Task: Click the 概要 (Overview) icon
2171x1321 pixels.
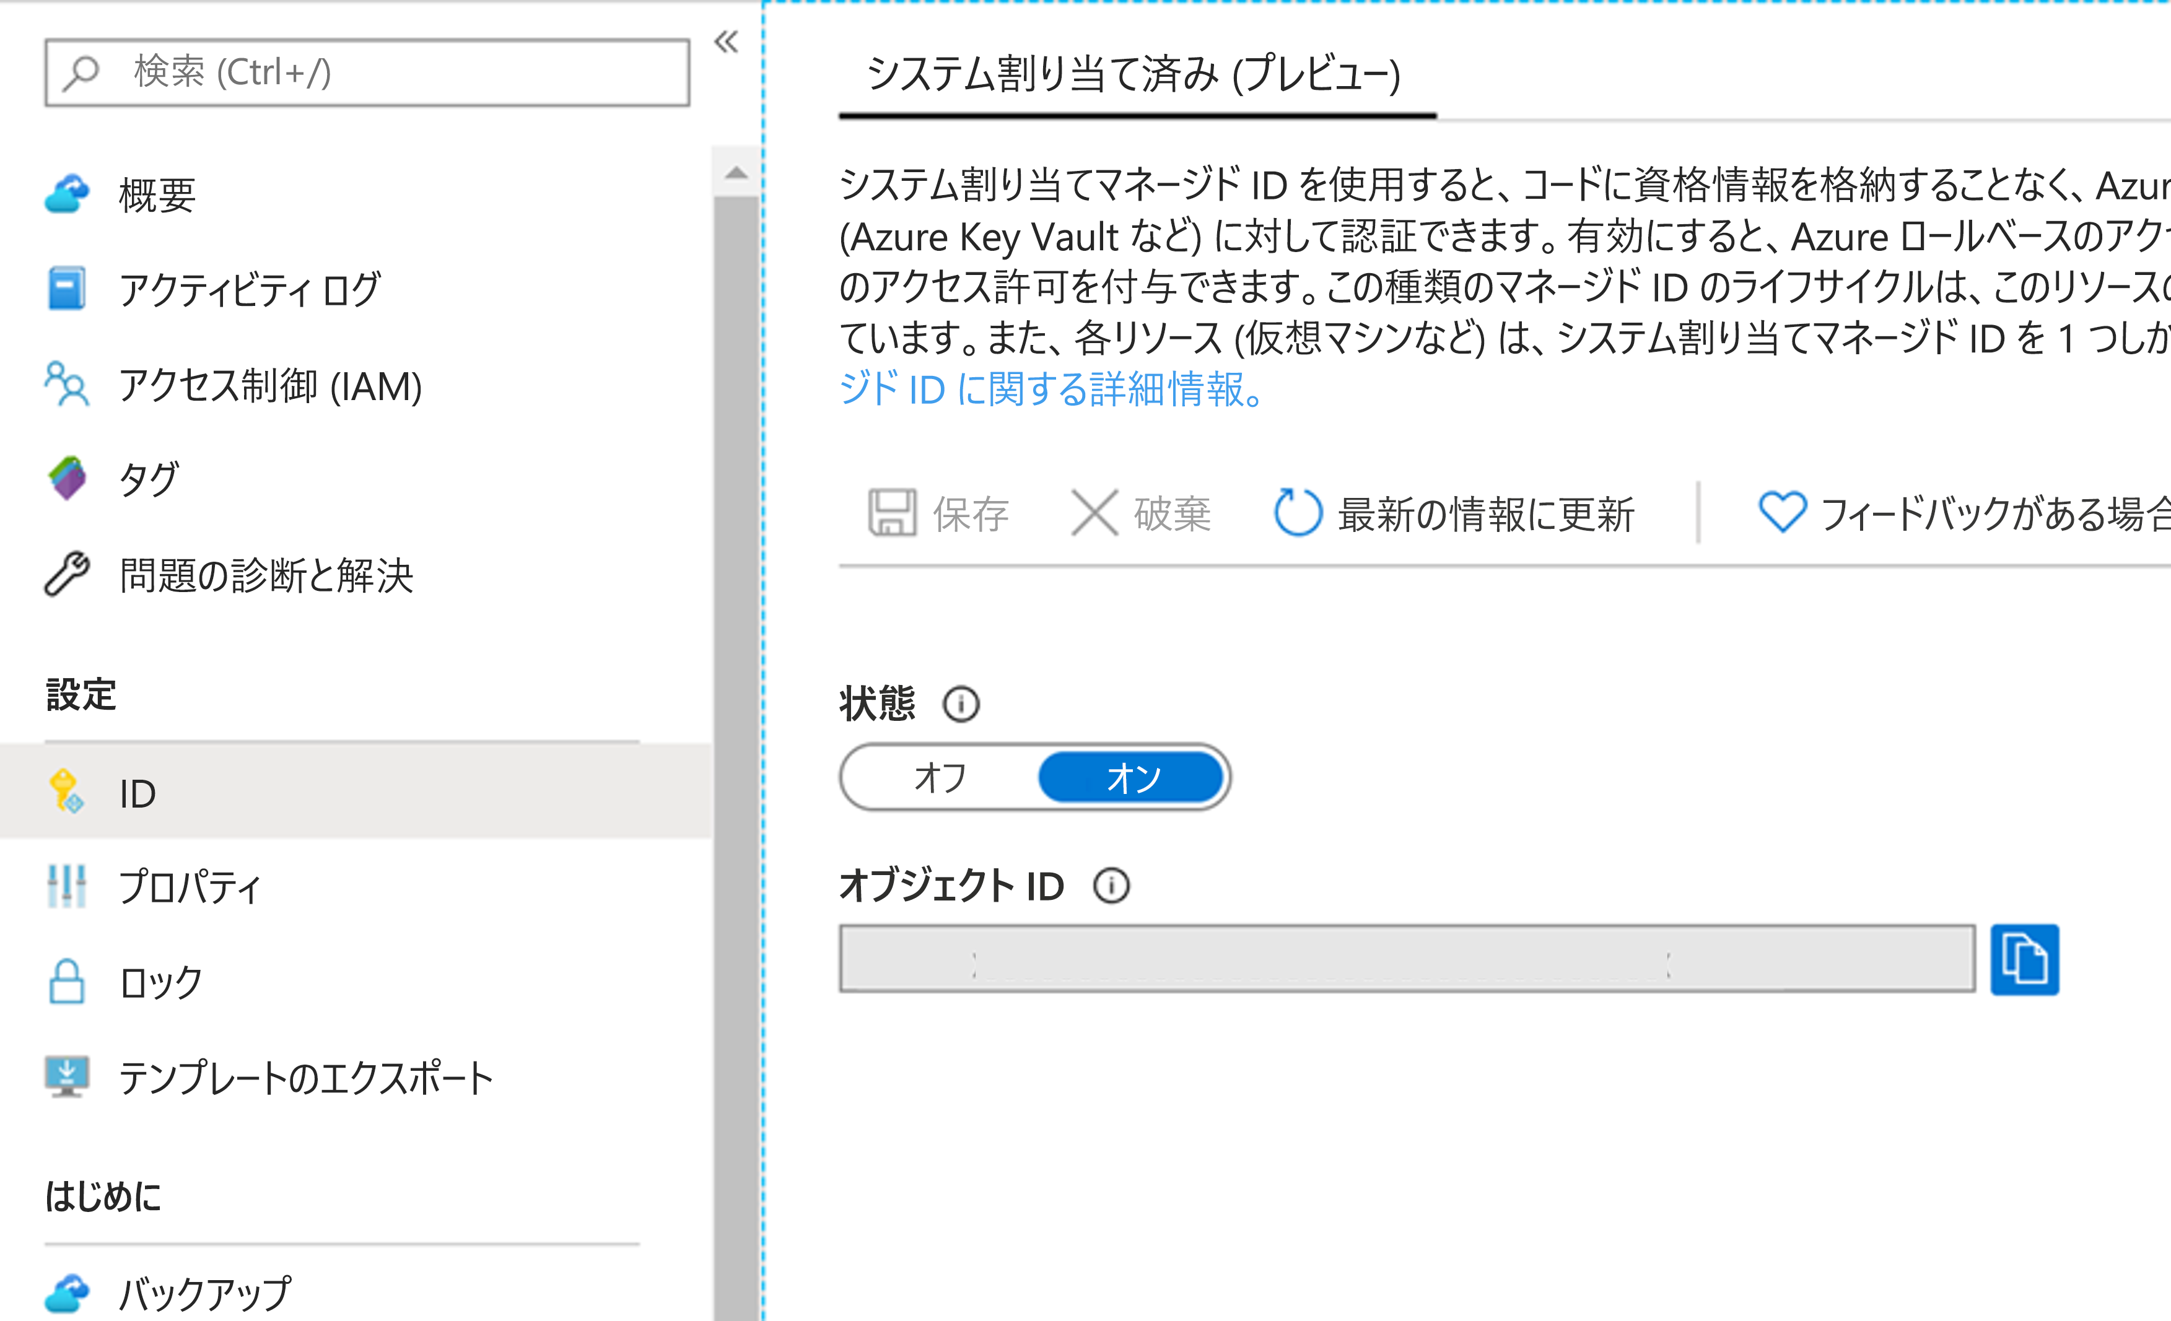Action: pyautogui.click(x=67, y=191)
